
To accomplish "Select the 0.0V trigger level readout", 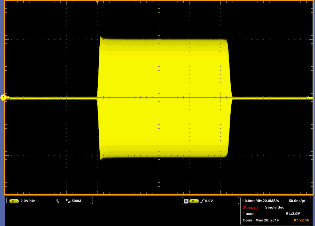I will click(x=209, y=201).
